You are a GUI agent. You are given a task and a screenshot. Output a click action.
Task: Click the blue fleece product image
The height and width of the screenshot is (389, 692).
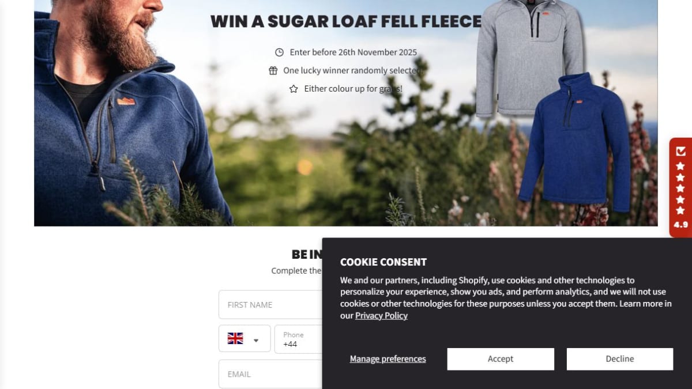click(x=574, y=142)
